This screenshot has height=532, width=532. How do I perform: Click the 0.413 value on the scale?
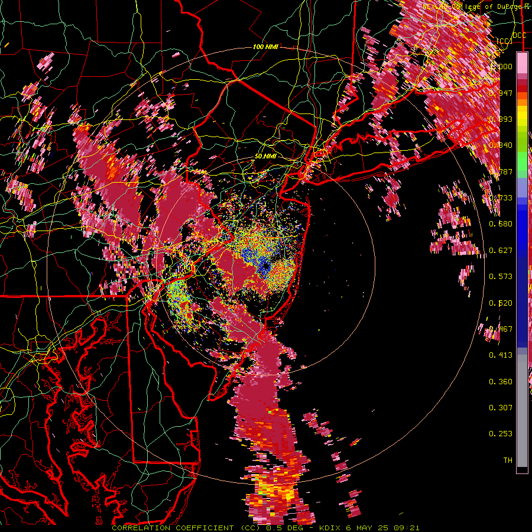tap(501, 355)
